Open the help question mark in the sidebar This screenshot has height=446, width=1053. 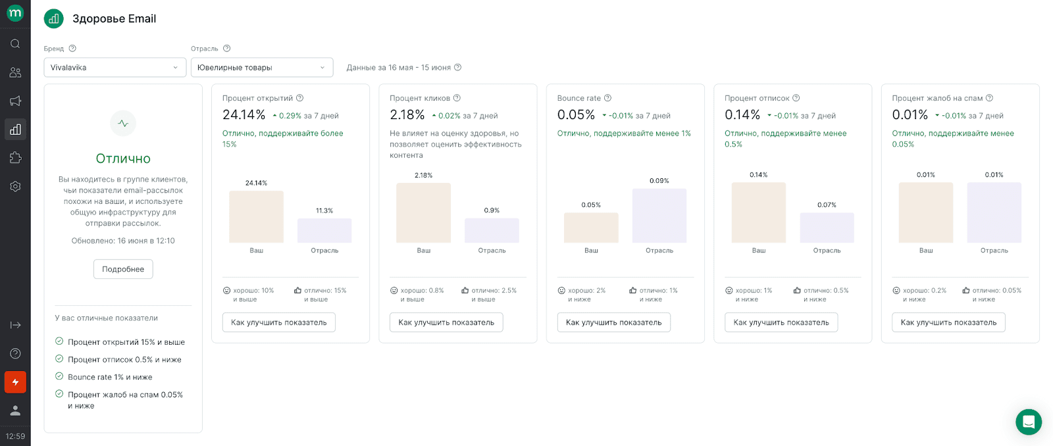[x=15, y=353]
